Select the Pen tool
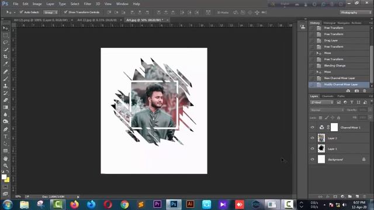 click(x=5, y=129)
